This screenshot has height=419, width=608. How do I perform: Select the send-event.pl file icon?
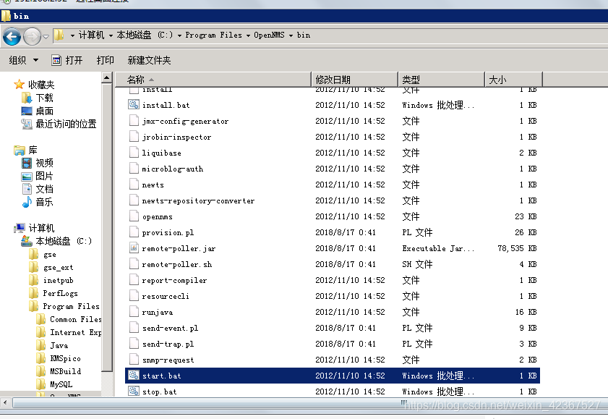click(134, 327)
